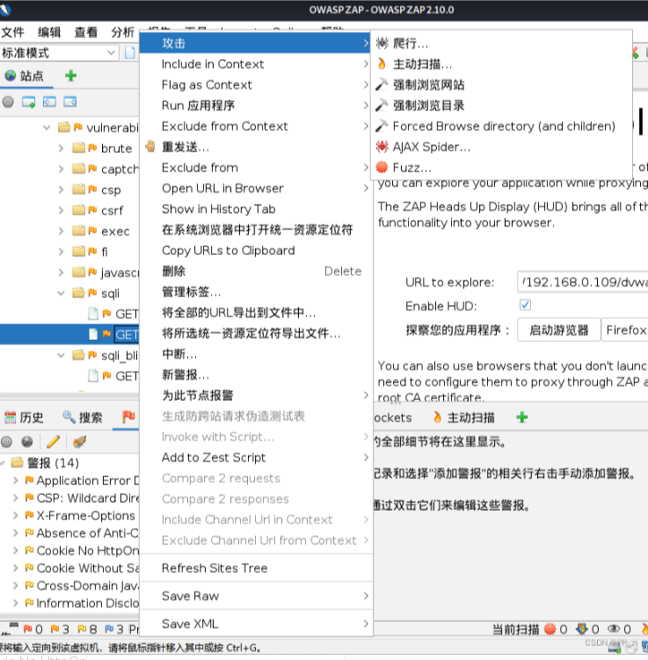Open the Add to Zest Script submenu
This screenshot has width=648, height=660.
[x=255, y=457]
